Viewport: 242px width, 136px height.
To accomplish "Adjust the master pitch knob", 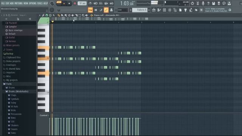I will (52, 10).
